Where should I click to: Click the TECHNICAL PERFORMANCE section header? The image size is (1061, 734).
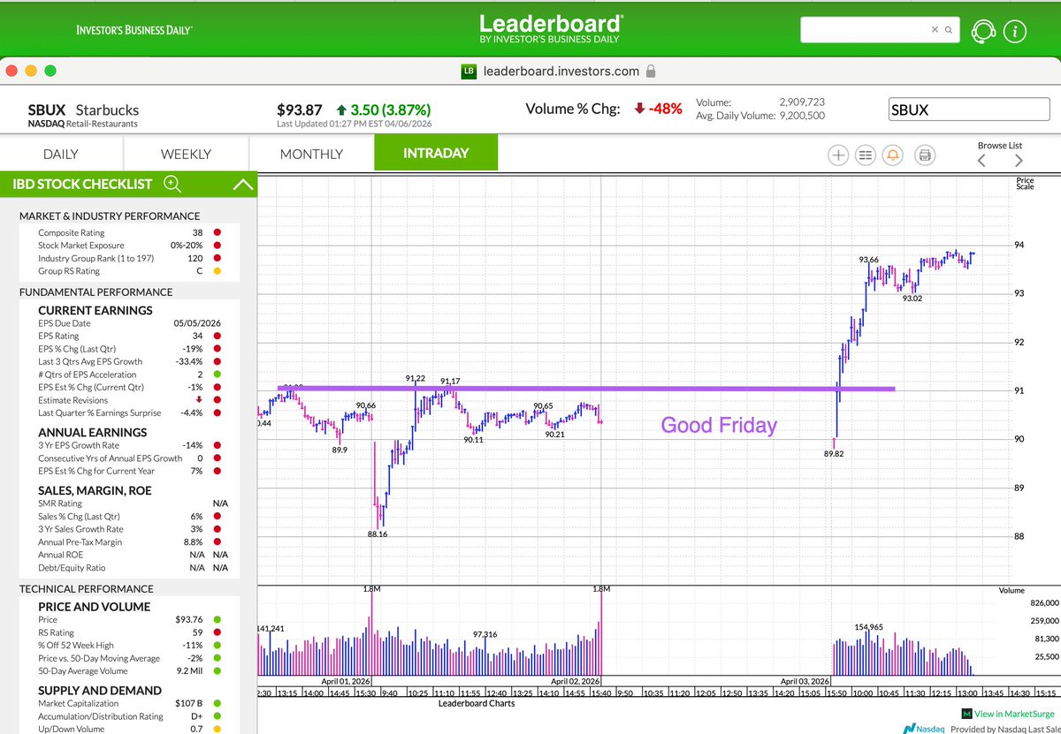coord(87,588)
